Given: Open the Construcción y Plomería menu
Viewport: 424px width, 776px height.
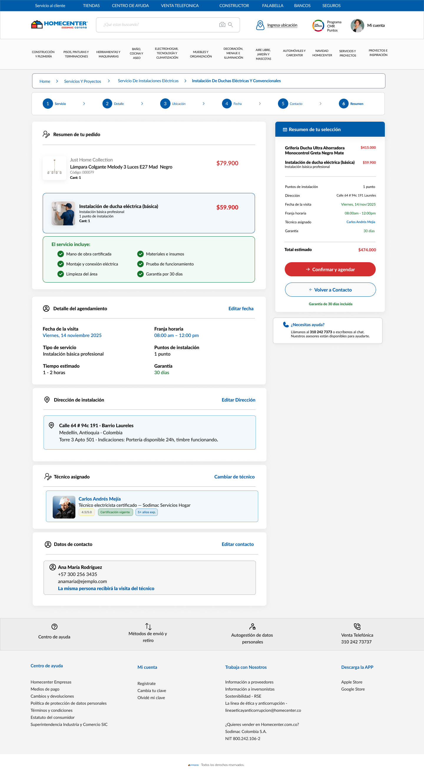Looking at the screenshot, I should pos(43,54).
